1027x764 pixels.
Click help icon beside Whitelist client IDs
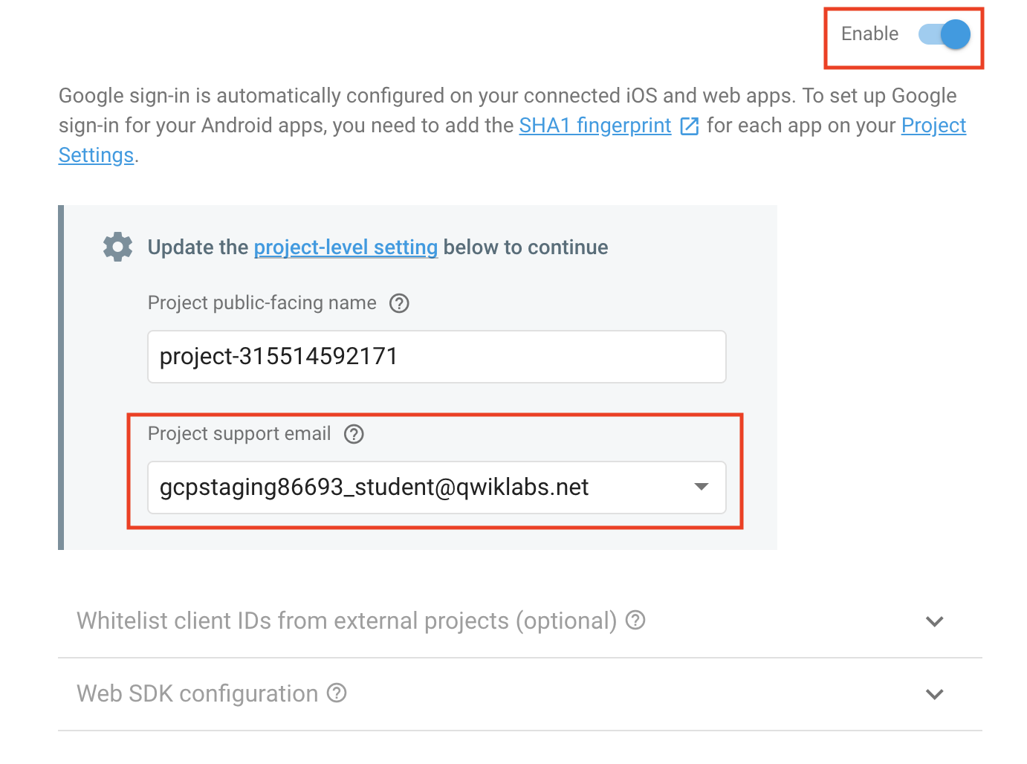click(635, 620)
